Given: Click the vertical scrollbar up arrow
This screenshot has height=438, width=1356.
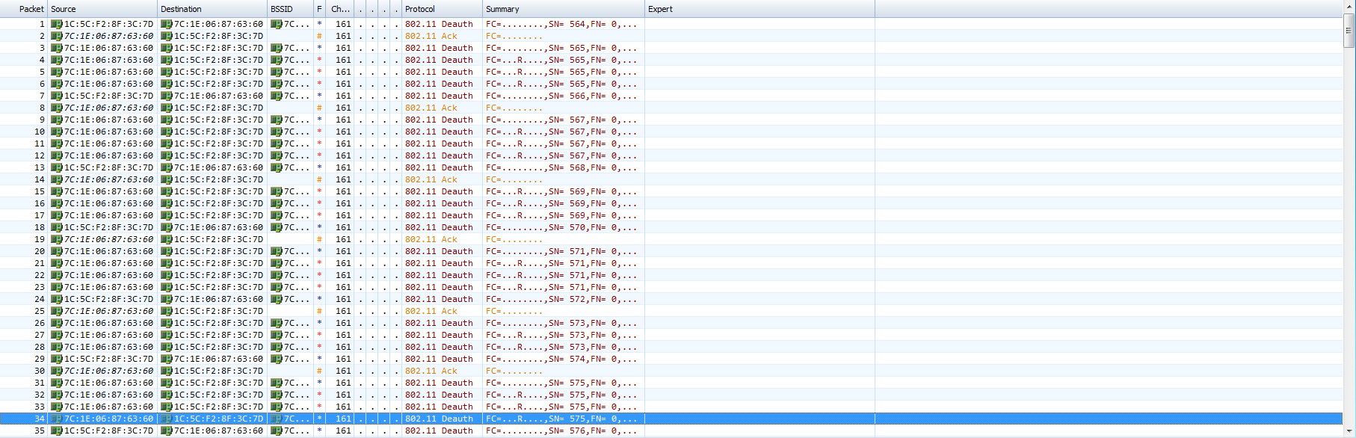Looking at the screenshot, I should pyautogui.click(x=1349, y=7).
